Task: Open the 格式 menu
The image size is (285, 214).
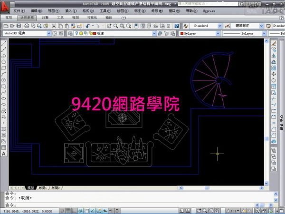Action: coord(86,11)
